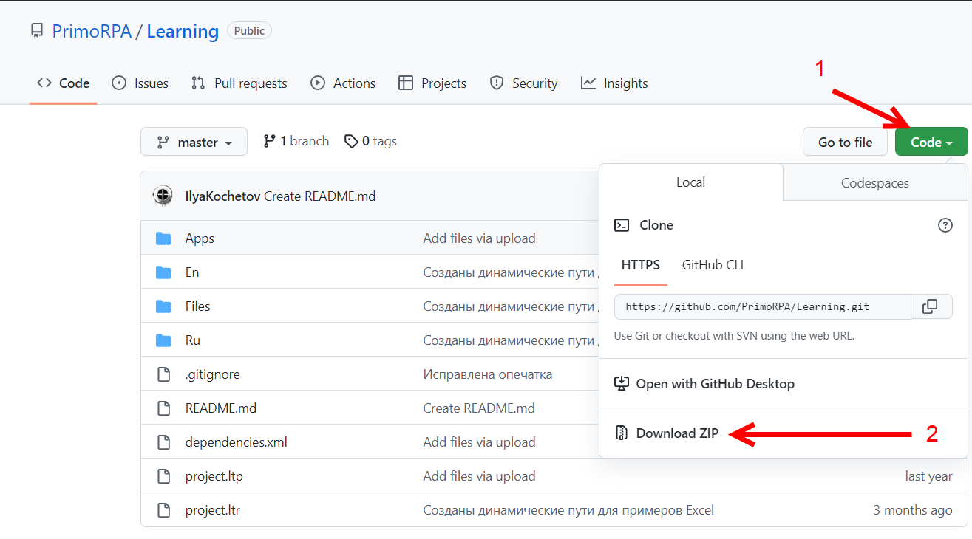Open the master branch dropdown

(x=194, y=142)
